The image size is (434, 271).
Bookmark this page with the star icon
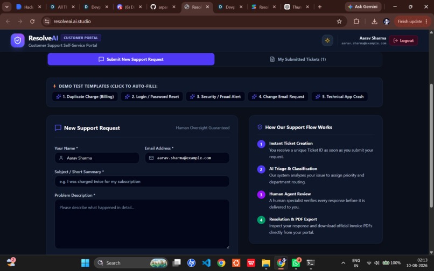pos(339,22)
